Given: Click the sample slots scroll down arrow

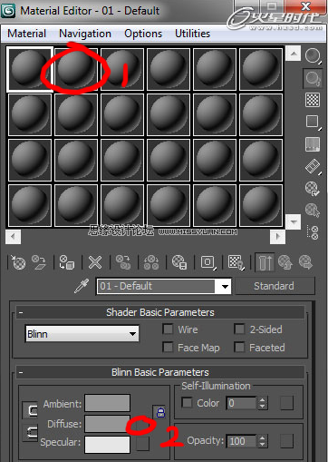Looking at the screenshot, I should (293, 221).
